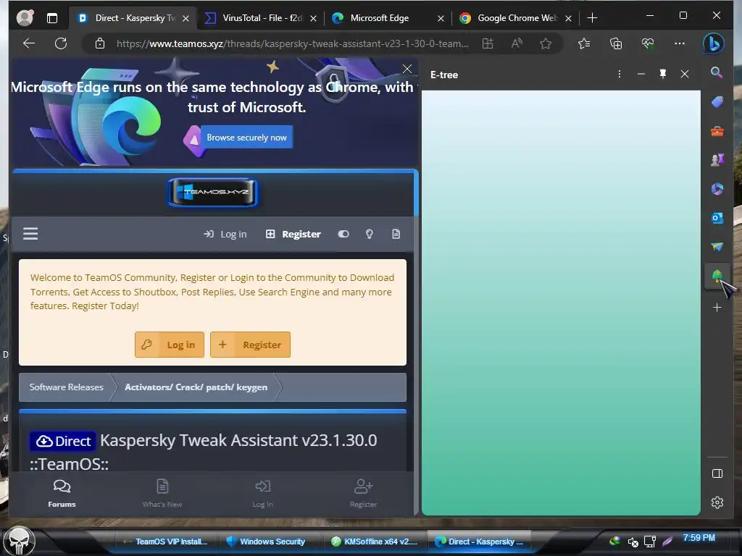Open the Apps available icon in address bar
The width and height of the screenshot is (742, 556).
point(488,43)
